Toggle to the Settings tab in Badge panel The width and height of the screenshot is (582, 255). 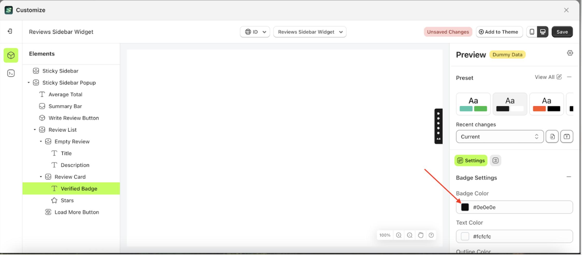point(471,160)
